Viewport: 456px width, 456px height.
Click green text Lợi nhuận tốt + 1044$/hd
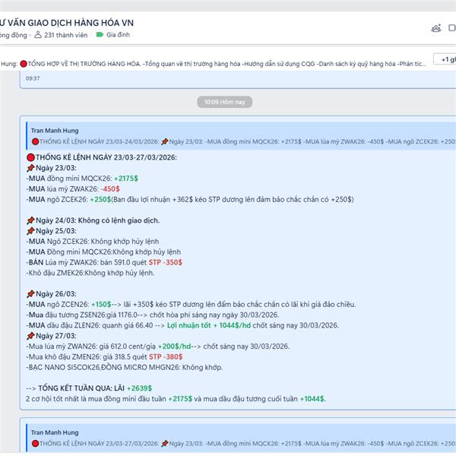pyautogui.click(x=209, y=325)
